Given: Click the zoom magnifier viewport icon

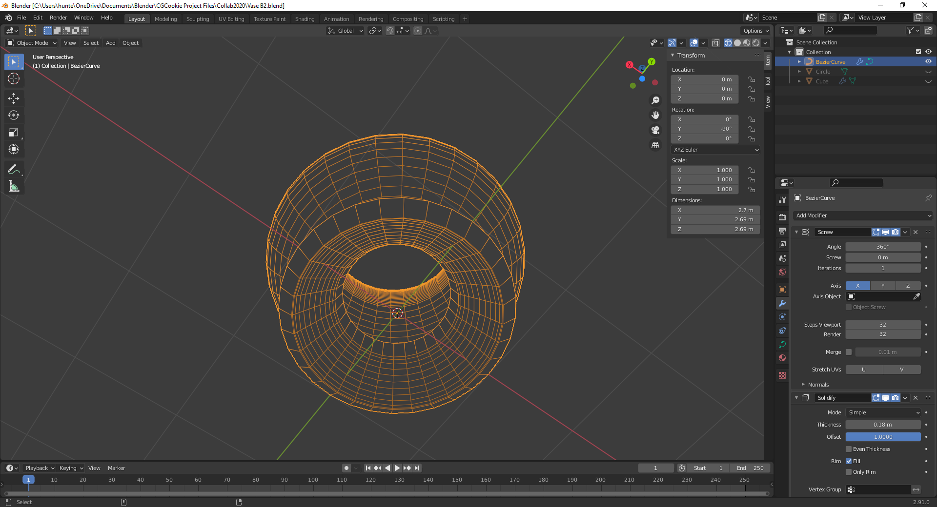Looking at the screenshot, I should [x=655, y=100].
